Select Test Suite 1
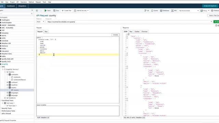Image resolution: width=219 pixels, height=123 pixels. click(10, 103)
